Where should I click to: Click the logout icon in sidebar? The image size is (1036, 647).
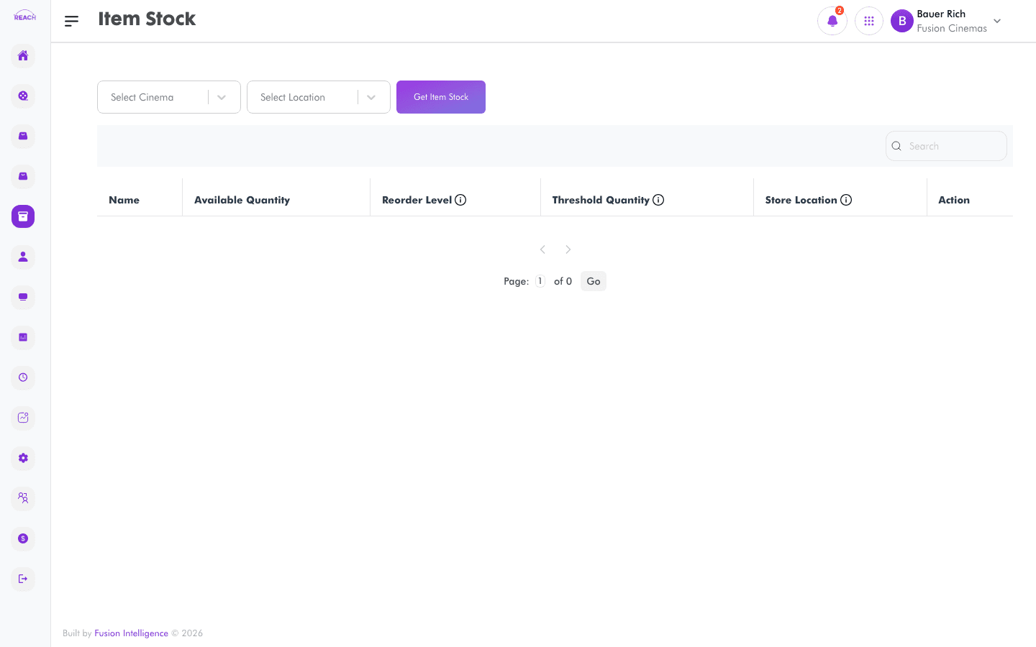[x=23, y=579]
